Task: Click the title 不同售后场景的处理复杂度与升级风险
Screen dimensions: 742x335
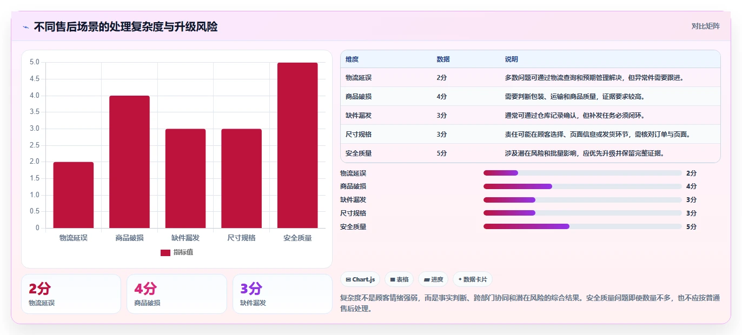Action: (x=125, y=27)
